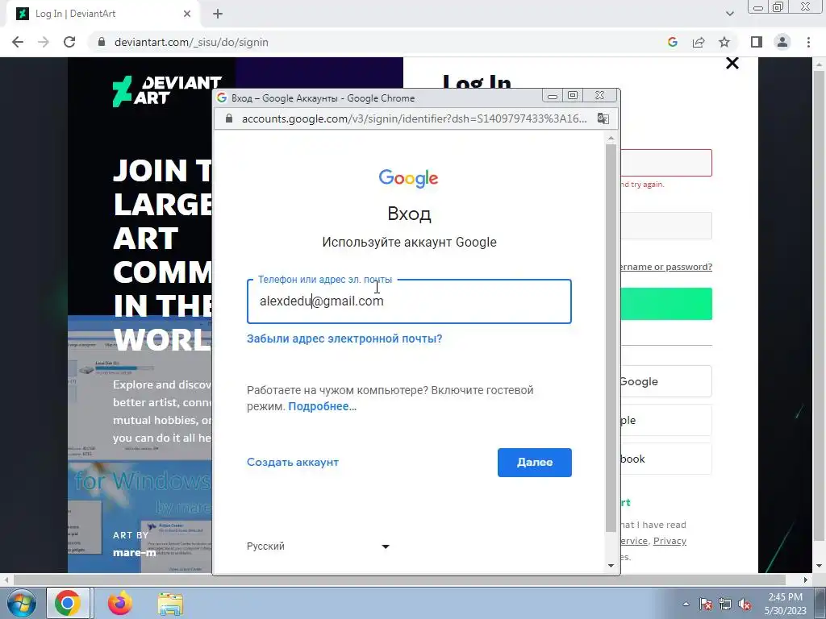Reload the DeviantArt page
Image resolution: width=826 pixels, height=619 pixels.
click(x=69, y=42)
